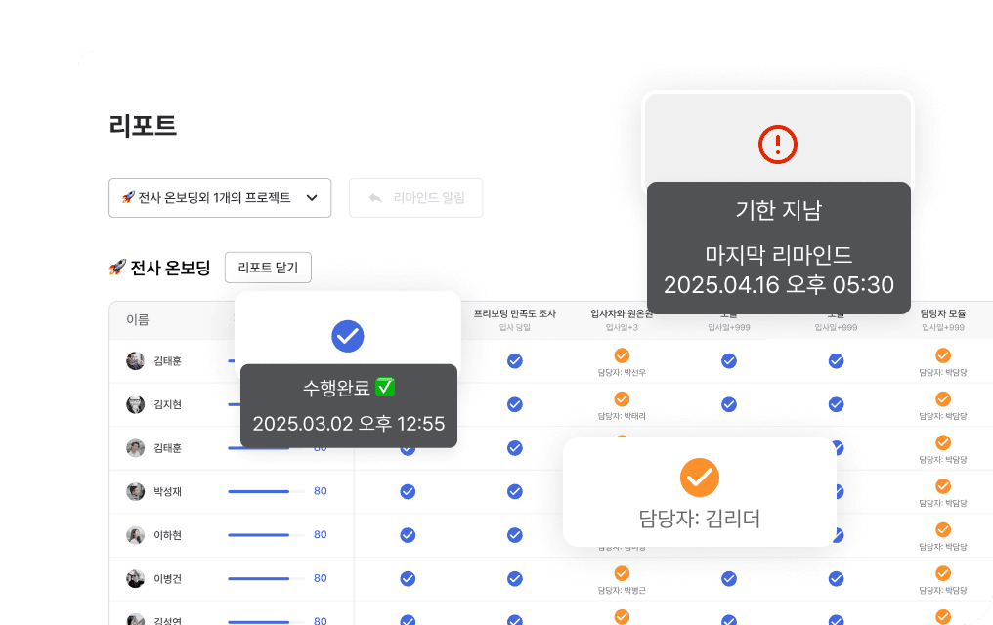Click the 리마인드 알림 button
The image size is (993, 625).
click(x=416, y=198)
